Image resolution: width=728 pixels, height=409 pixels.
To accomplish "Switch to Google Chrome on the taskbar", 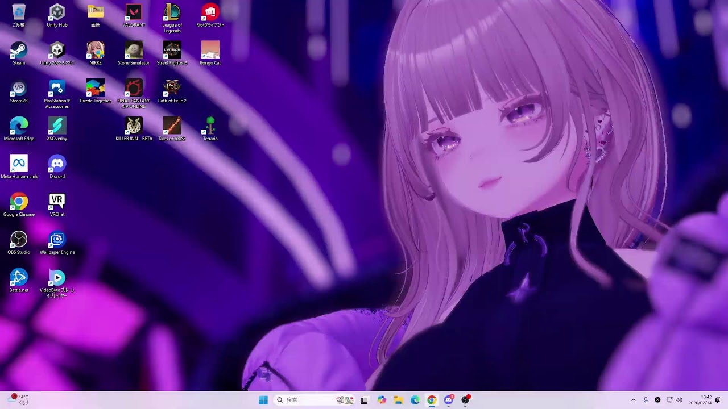I will (432, 400).
